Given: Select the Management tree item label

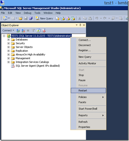Looking at the screenshot, I should [23, 58].
